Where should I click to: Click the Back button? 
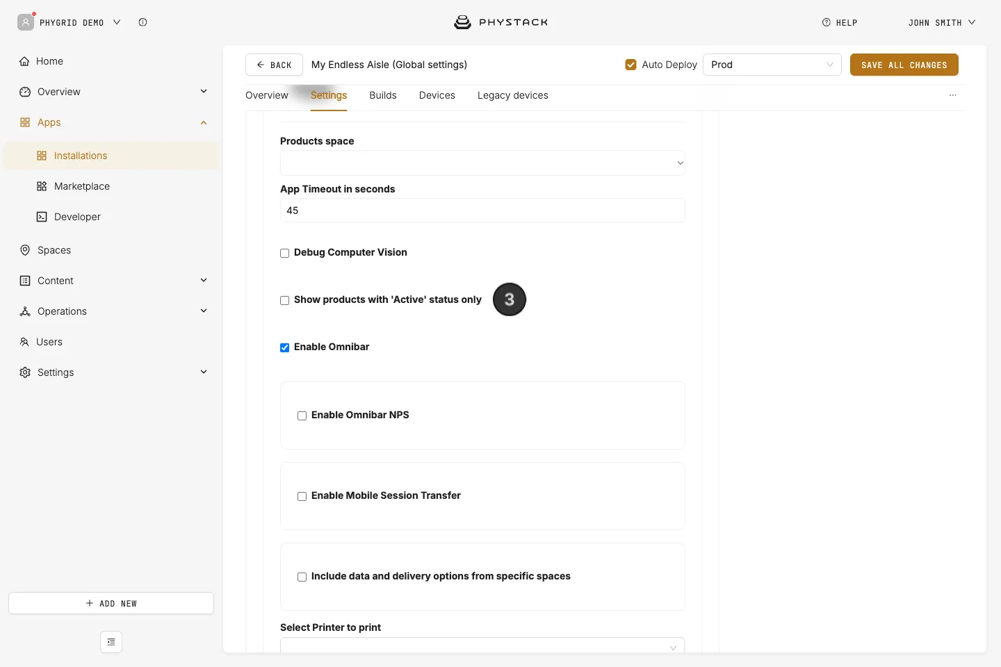(274, 65)
